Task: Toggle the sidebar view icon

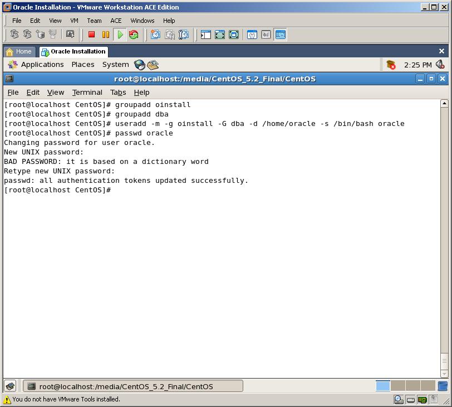Action: (206, 35)
